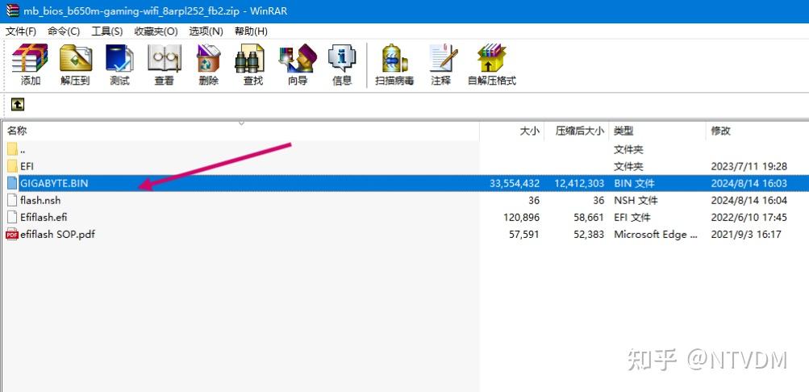Click the 'Microsoft Edge ...' type cell
The height and width of the screenshot is (392, 809).
(x=655, y=234)
